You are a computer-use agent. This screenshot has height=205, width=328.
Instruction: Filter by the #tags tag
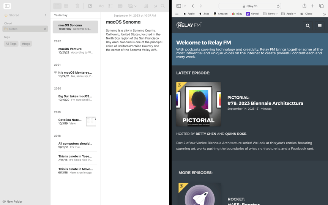26,44
